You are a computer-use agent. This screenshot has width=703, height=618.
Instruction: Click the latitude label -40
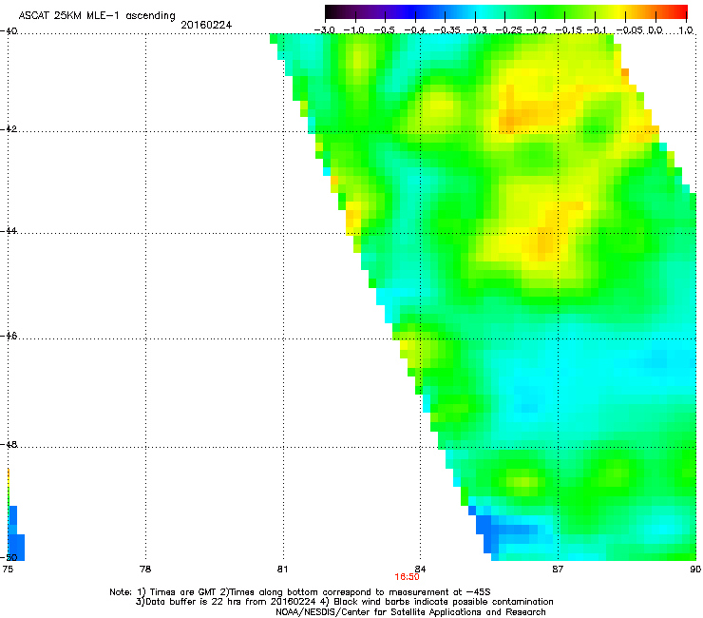9,31
